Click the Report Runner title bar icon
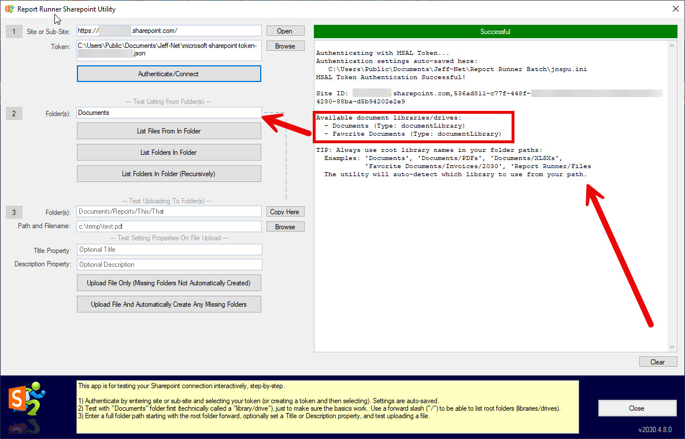The height and width of the screenshot is (439, 685). pos(9,9)
